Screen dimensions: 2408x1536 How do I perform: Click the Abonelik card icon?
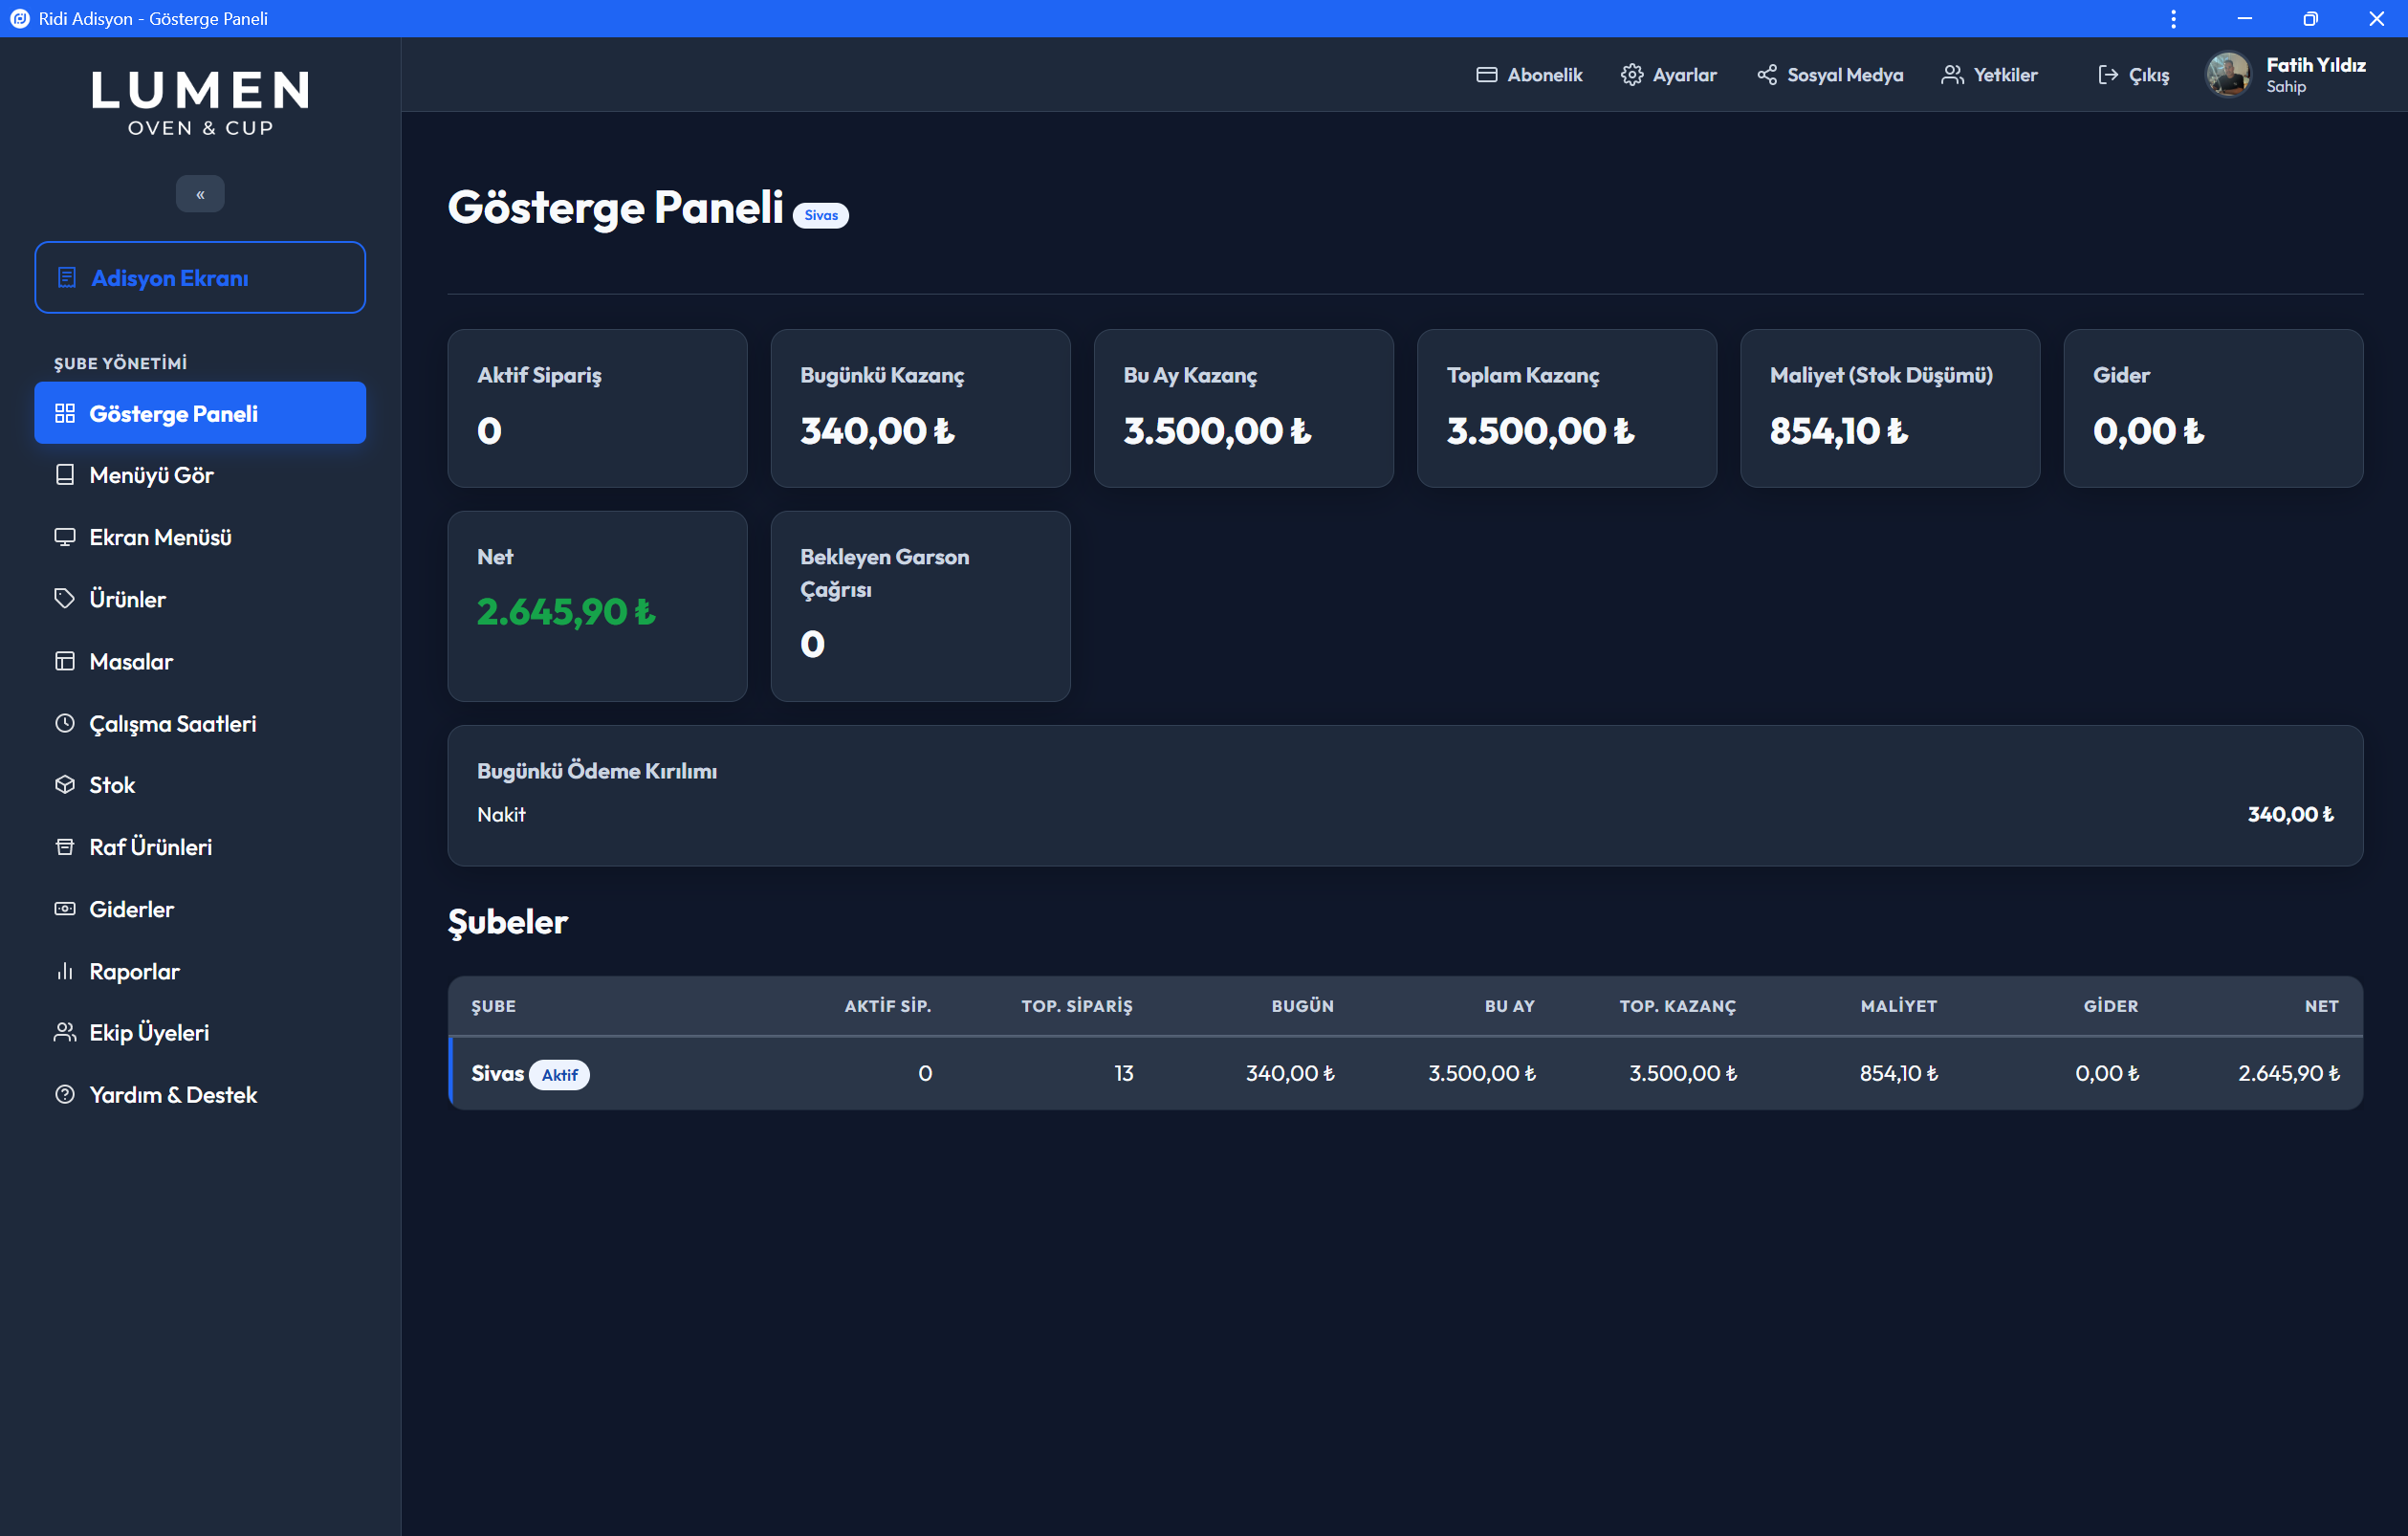click(x=1487, y=75)
